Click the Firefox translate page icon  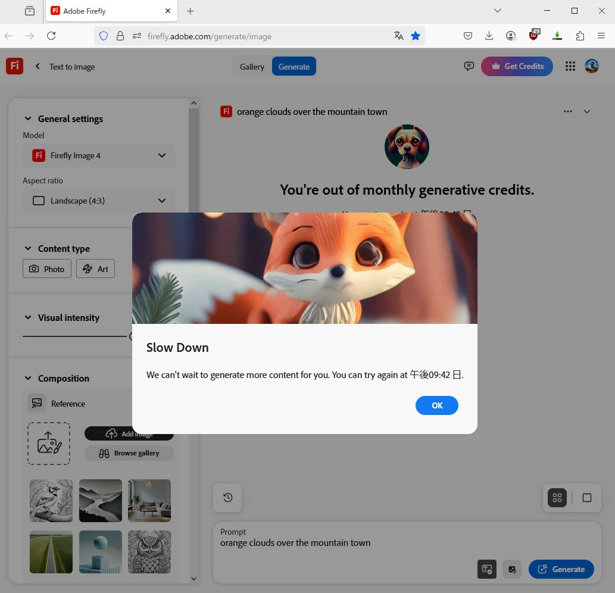point(398,36)
